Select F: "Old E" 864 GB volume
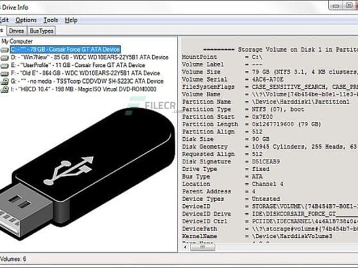This screenshot has width=358, height=268. tap(85, 73)
